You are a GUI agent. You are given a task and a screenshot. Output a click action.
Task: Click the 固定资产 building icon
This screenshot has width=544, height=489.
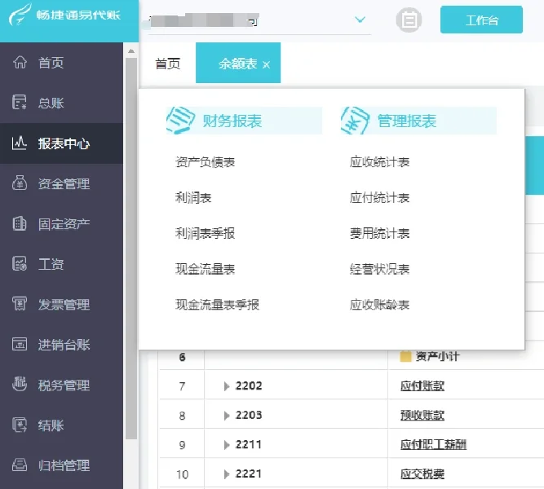point(20,223)
